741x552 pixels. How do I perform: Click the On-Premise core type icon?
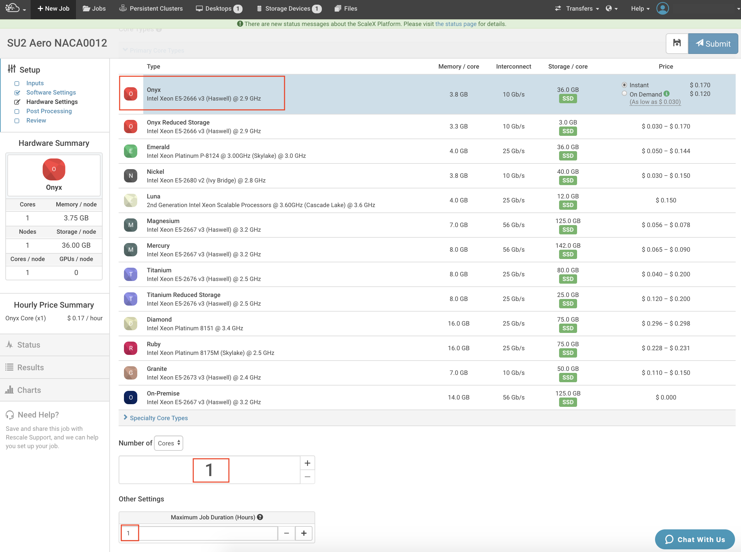[130, 397]
